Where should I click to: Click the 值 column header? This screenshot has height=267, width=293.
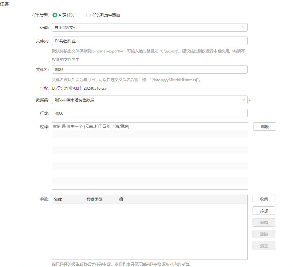pyautogui.click(x=182, y=200)
